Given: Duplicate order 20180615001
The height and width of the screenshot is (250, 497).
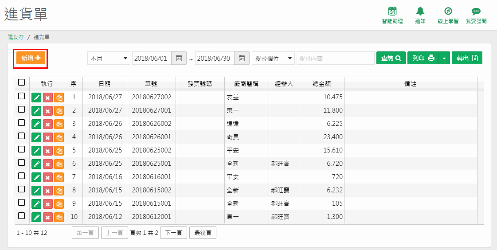Looking at the screenshot, I should click(59, 204).
